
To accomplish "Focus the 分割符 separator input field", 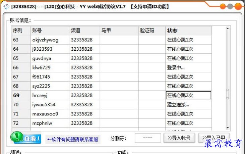I will coord(148,138).
